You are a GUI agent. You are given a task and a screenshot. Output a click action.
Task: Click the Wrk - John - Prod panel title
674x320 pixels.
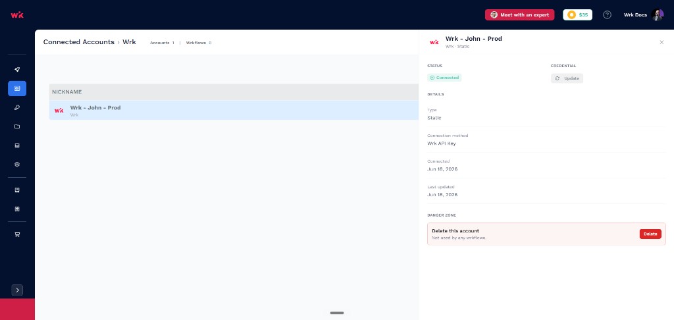(474, 39)
